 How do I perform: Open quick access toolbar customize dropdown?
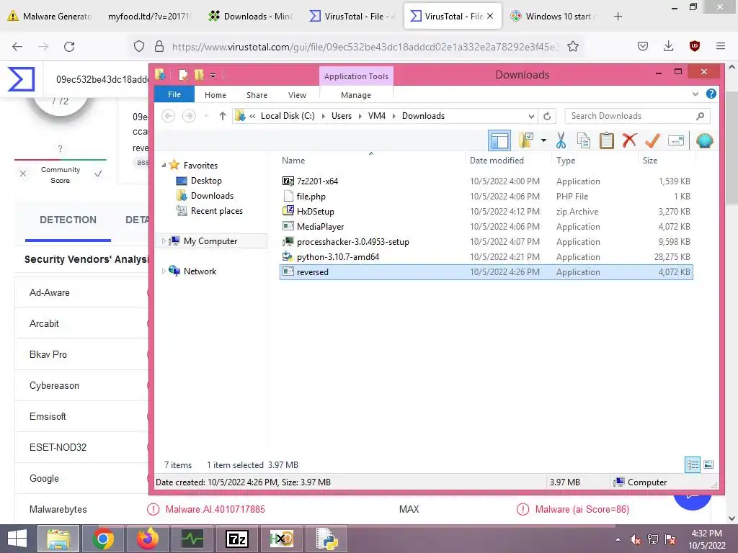click(x=213, y=75)
